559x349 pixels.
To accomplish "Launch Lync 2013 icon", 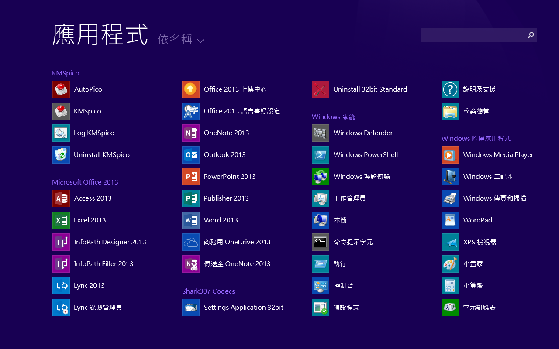I will 61,286.
